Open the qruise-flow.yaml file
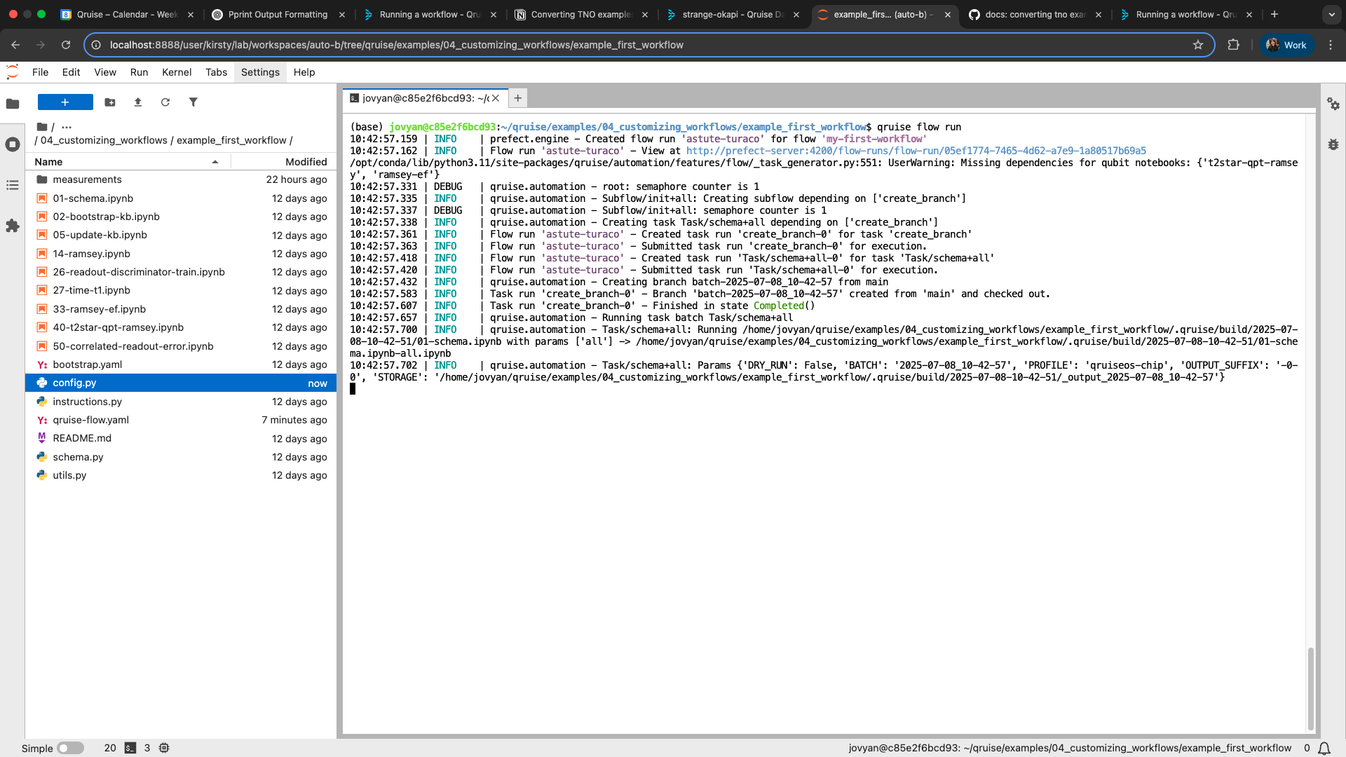 coord(91,420)
